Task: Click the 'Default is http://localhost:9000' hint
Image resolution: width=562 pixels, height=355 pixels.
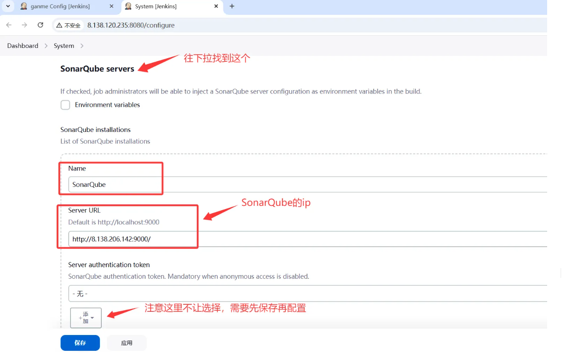Action: (114, 222)
